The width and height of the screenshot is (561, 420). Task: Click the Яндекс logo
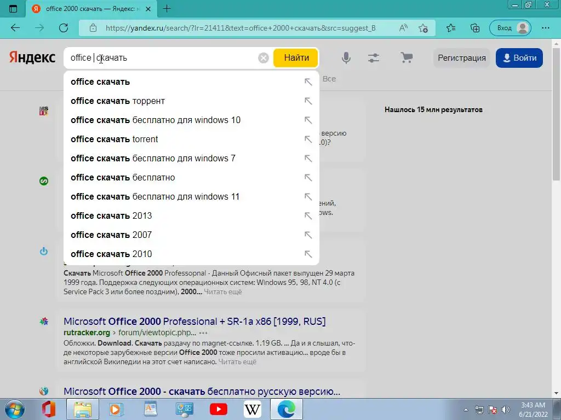point(32,57)
